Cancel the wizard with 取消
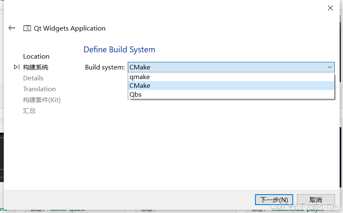This screenshot has width=343, height=213. pyautogui.click(x=316, y=200)
